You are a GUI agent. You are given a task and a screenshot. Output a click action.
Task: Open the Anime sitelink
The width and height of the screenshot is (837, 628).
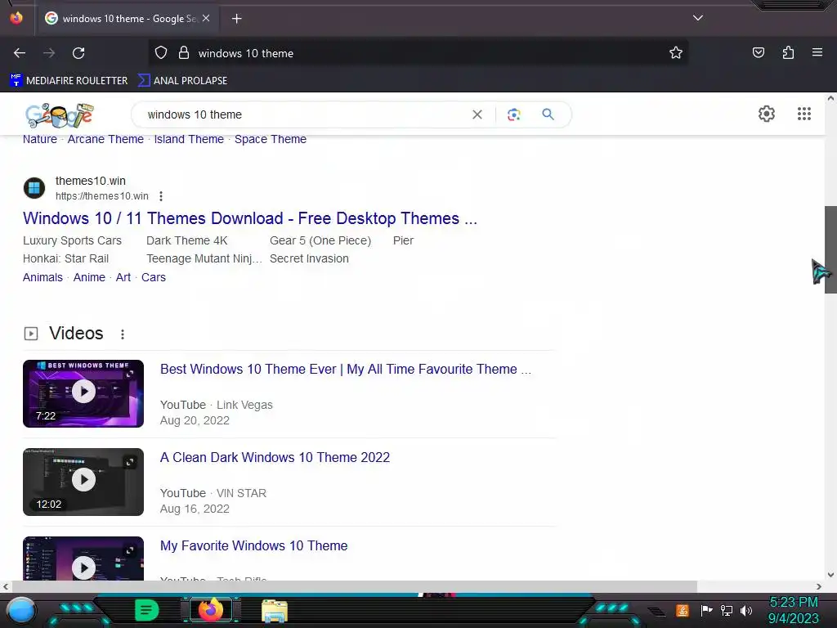[x=89, y=277]
